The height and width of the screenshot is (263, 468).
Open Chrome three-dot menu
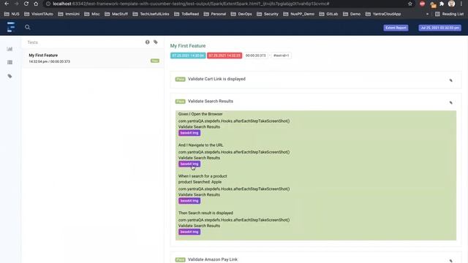pos(461,4)
